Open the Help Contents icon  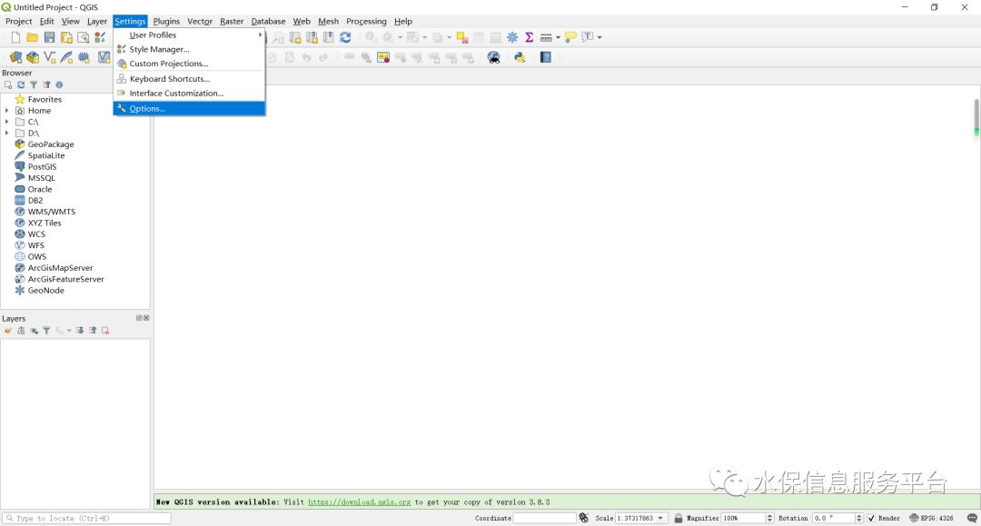[546, 57]
